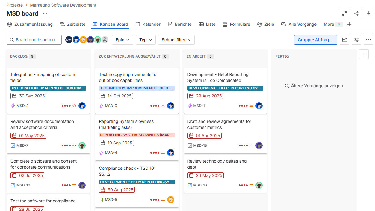Click the assignee avatar on the MSD-7 card

[x=82, y=146]
